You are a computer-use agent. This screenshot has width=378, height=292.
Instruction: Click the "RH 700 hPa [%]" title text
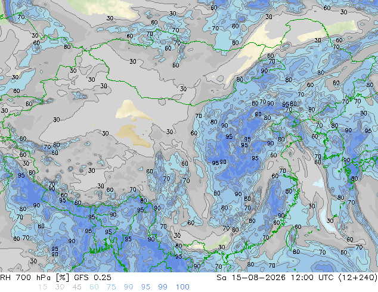35,278
